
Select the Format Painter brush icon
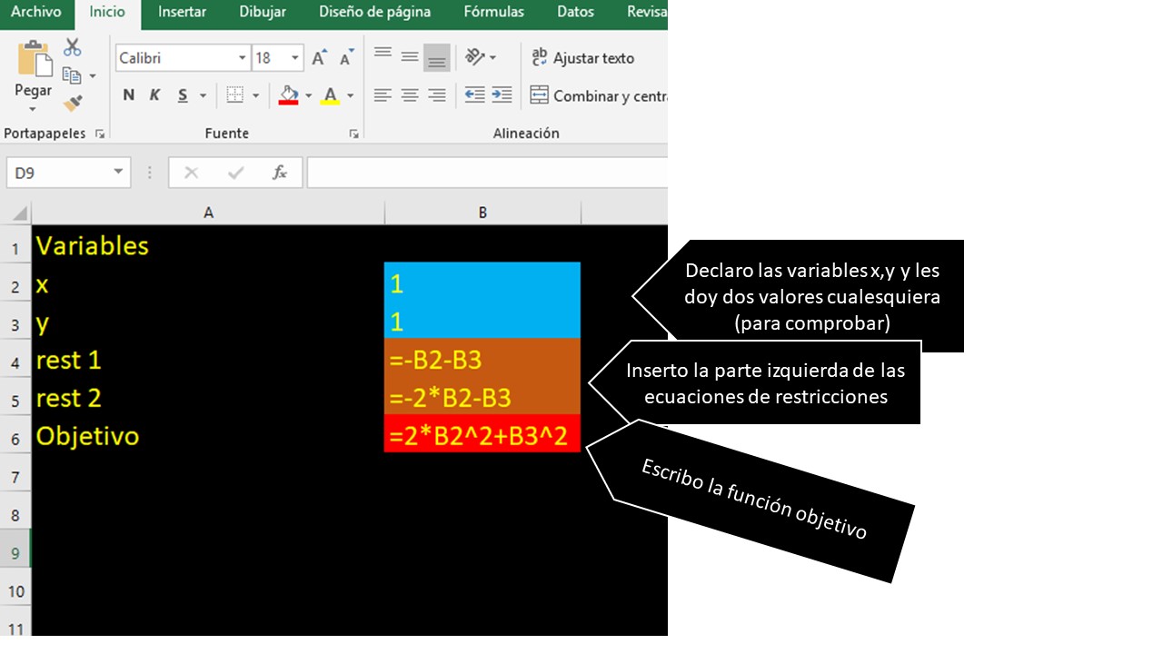coord(73,103)
